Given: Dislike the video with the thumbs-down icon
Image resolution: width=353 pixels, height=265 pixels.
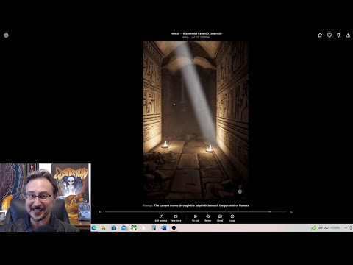Looking at the screenshot, I should (x=338, y=35).
